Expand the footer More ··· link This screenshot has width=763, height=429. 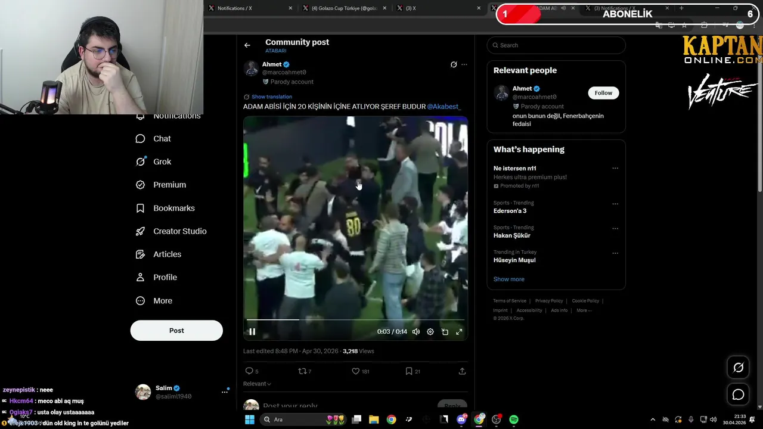584,310
